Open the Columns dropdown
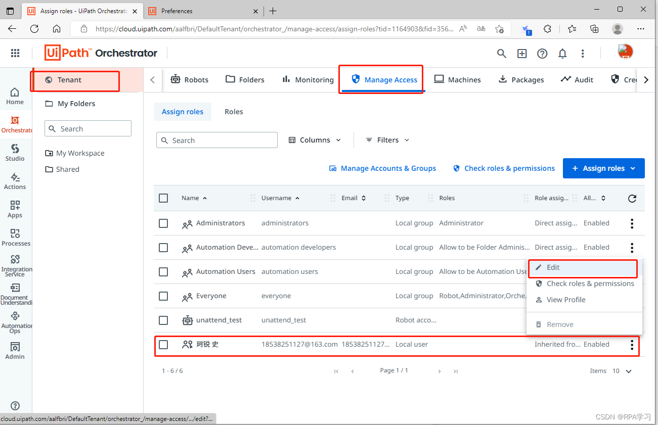Image resolution: width=658 pixels, height=425 pixels. (314, 140)
